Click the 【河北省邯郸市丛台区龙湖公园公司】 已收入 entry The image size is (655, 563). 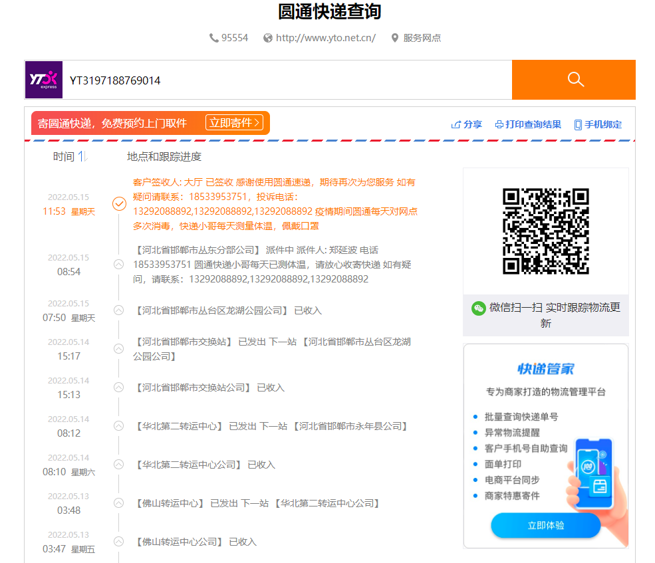pos(227,310)
